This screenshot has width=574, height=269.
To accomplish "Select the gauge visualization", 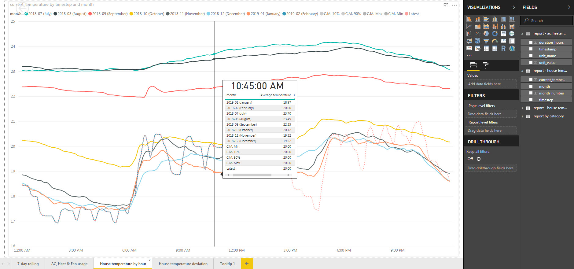I will pyautogui.click(x=495, y=41).
